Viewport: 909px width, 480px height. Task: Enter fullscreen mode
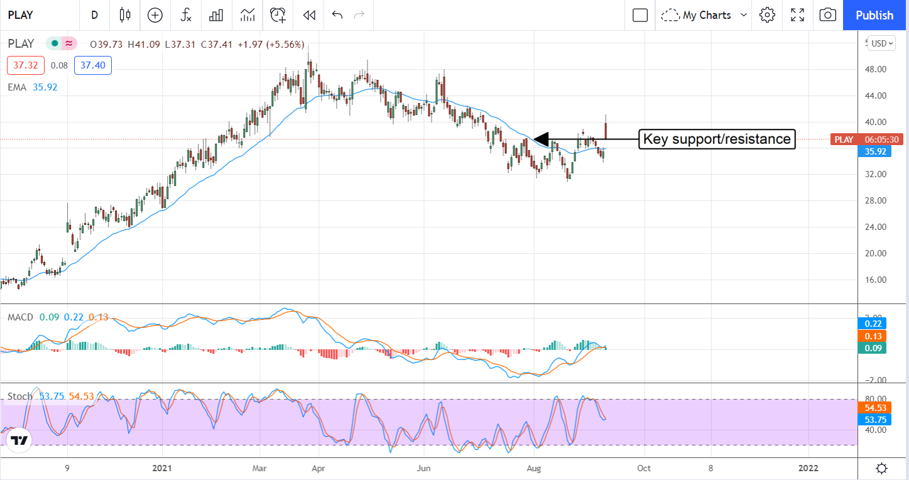pos(798,15)
